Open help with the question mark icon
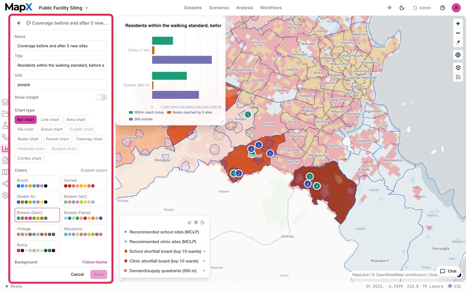466x291 pixels. click(x=443, y=8)
